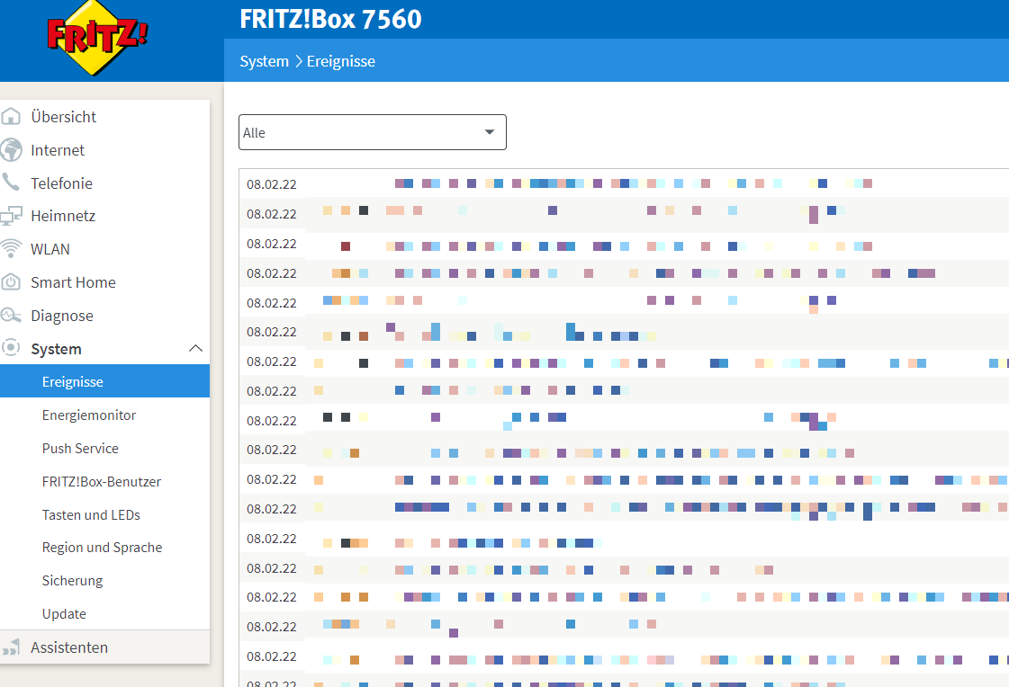Image resolution: width=1009 pixels, height=687 pixels.
Task: Open the Internet menu
Action: (58, 150)
